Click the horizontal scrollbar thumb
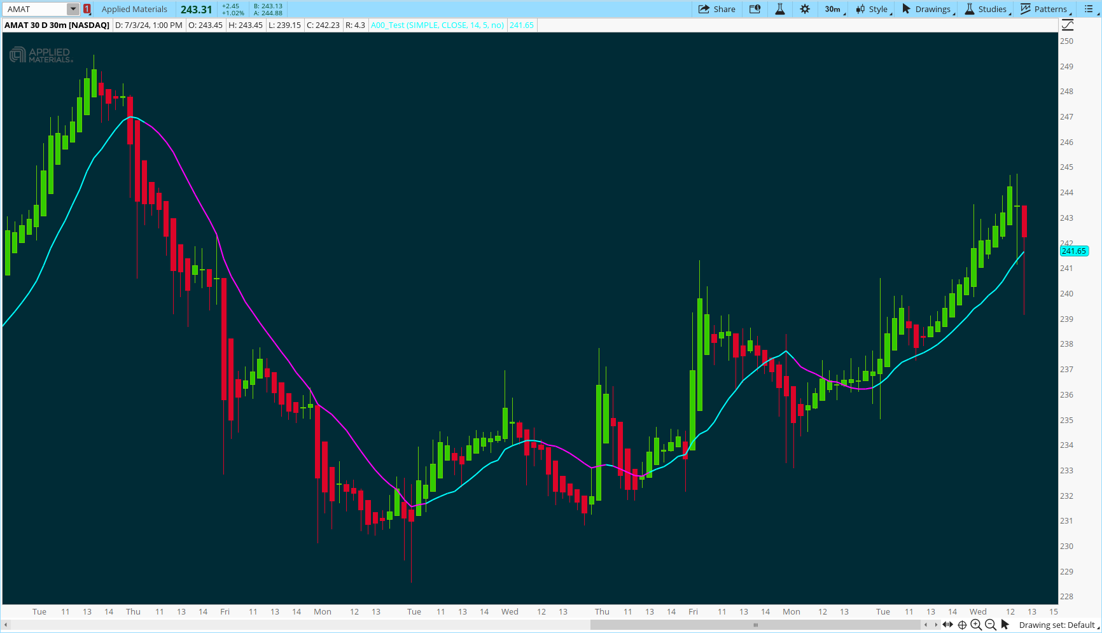The height and width of the screenshot is (633, 1102). [x=756, y=625]
